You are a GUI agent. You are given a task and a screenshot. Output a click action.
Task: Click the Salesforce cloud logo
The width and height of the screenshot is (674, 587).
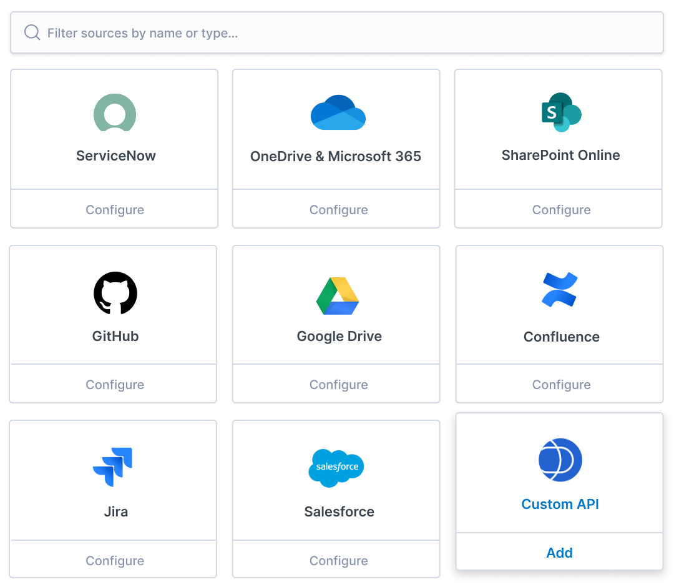336,468
